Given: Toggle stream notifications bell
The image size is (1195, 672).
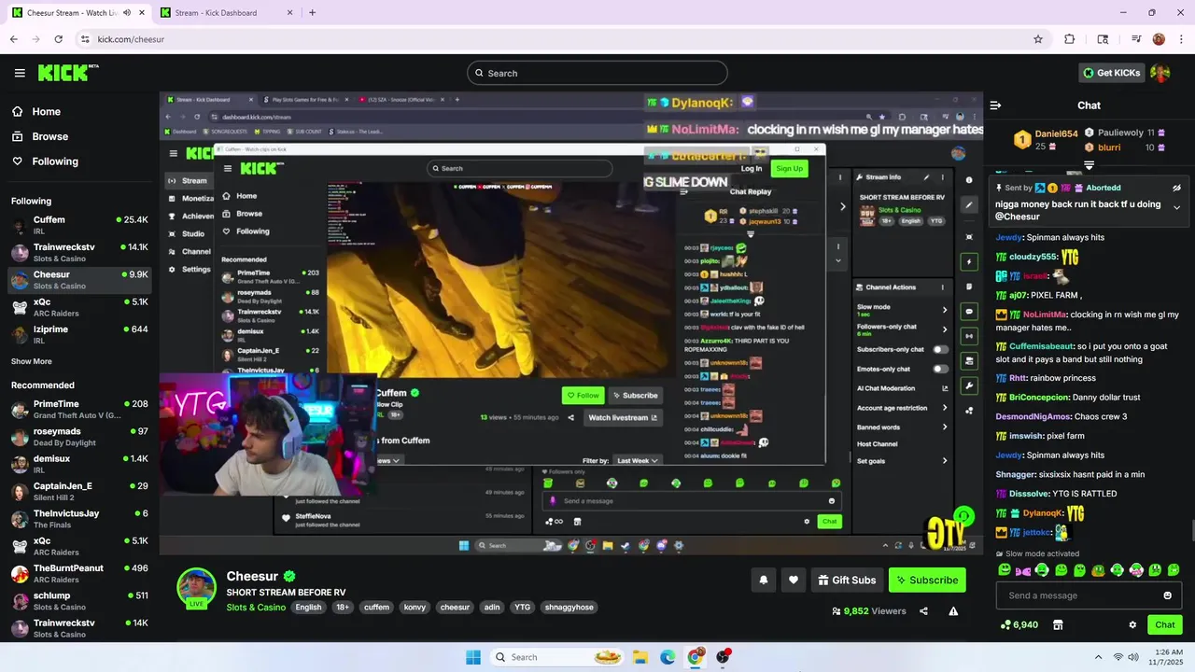Looking at the screenshot, I should click(x=764, y=580).
